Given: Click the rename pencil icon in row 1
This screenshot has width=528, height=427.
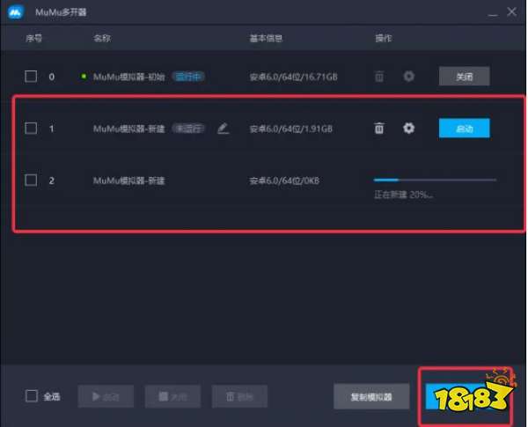Looking at the screenshot, I should tap(223, 128).
